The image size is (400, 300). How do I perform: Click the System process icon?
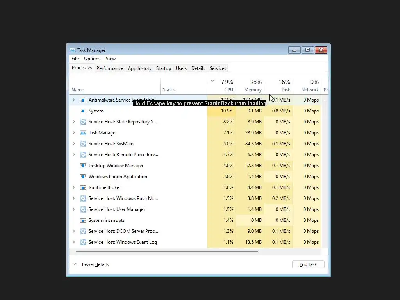click(83, 111)
